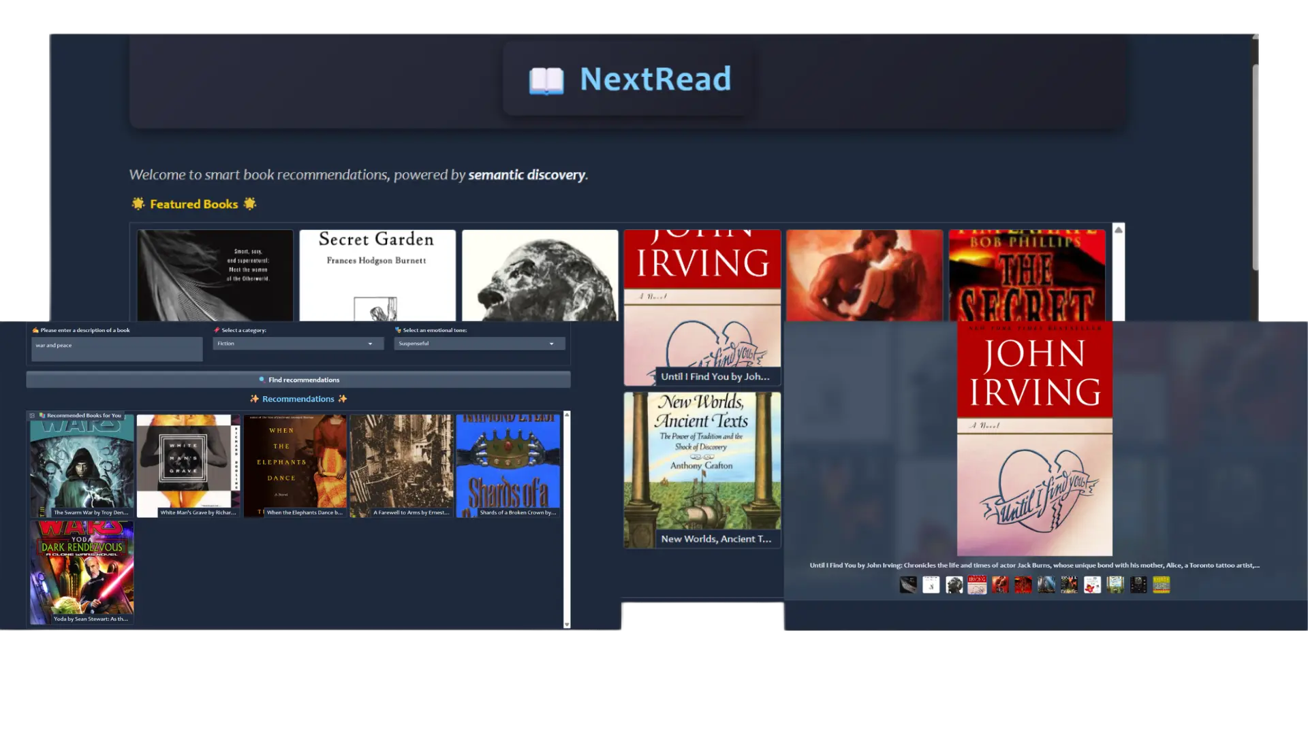
Task: Click the Featured Books heading
Action: pos(194,204)
